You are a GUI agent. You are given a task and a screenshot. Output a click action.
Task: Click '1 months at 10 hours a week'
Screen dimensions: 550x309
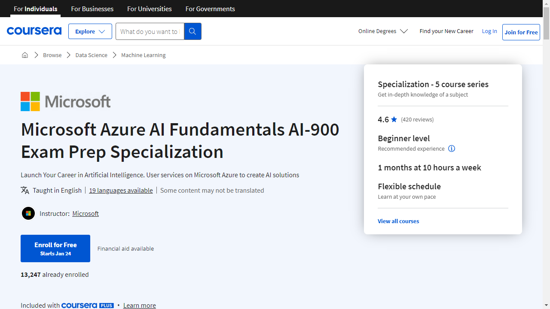pos(430,167)
